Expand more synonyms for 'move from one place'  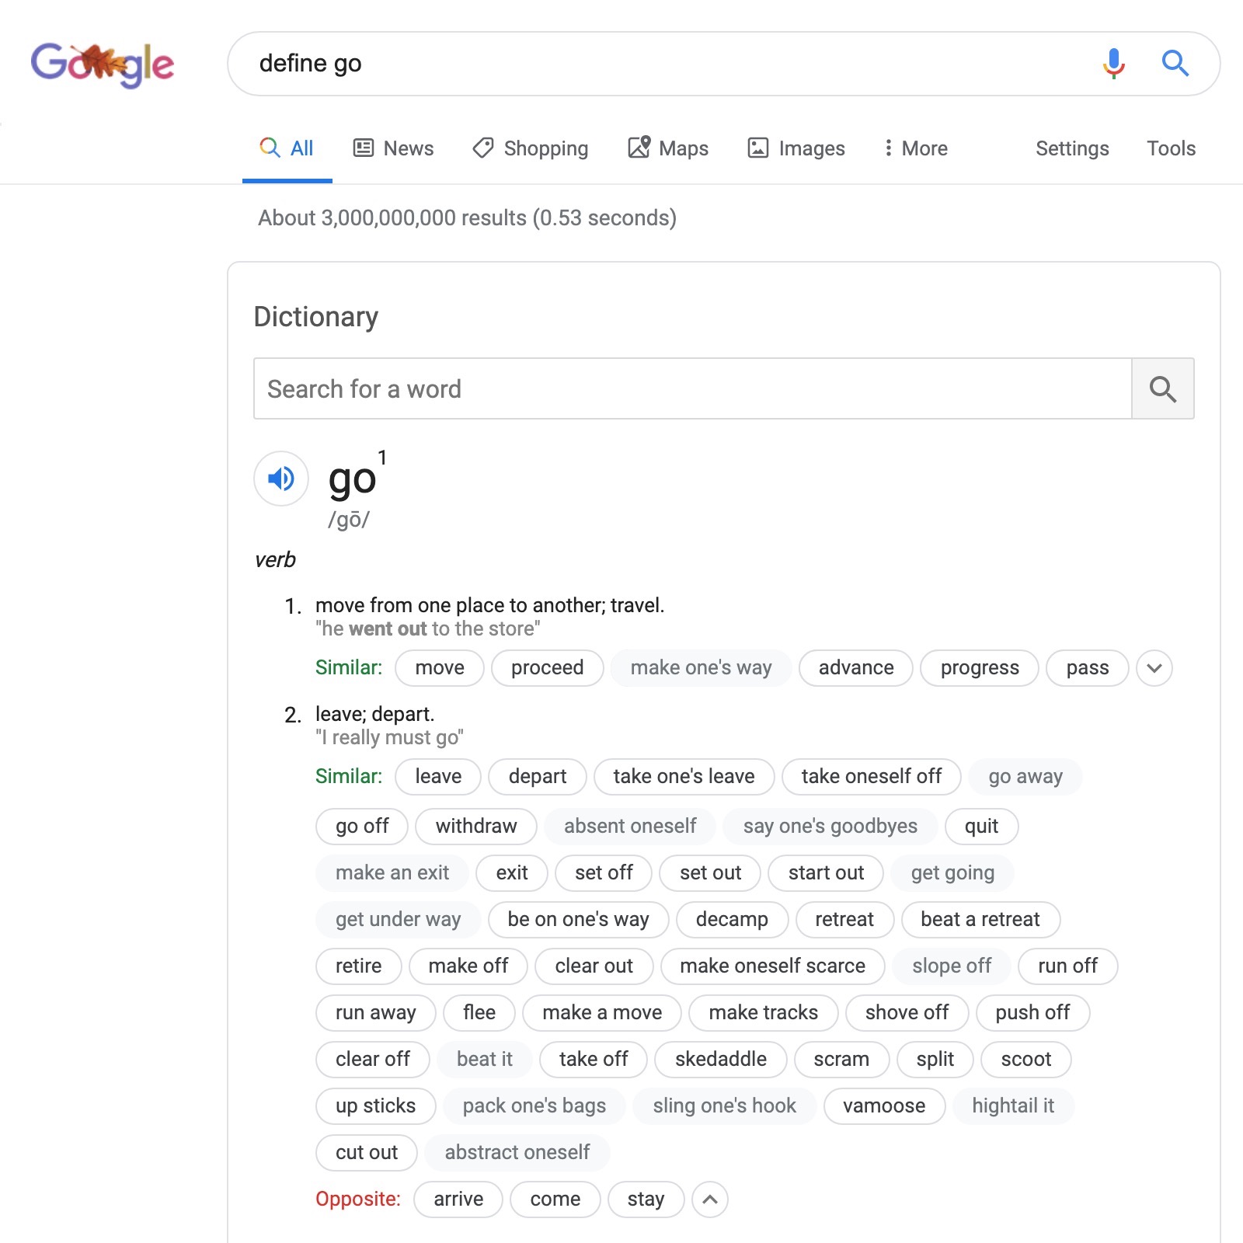pos(1154,667)
